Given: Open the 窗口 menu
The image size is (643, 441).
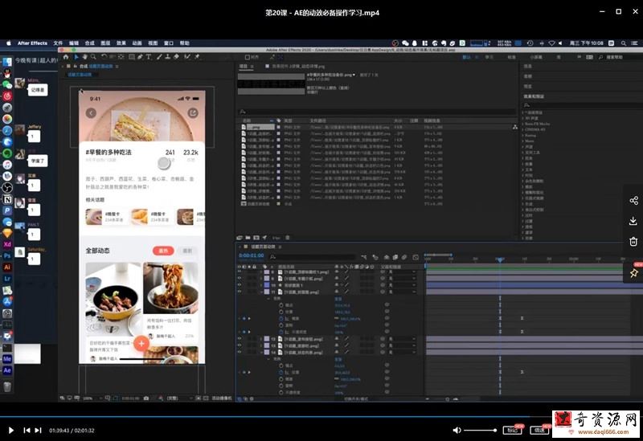Looking at the screenshot, I should (x=169, y=43).
